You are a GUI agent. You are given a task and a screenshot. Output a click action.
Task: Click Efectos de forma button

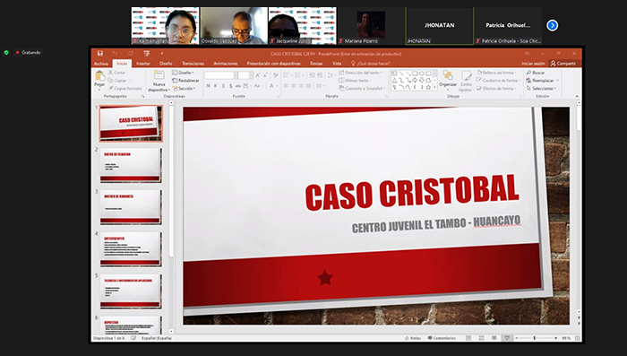tap(496, 88)
